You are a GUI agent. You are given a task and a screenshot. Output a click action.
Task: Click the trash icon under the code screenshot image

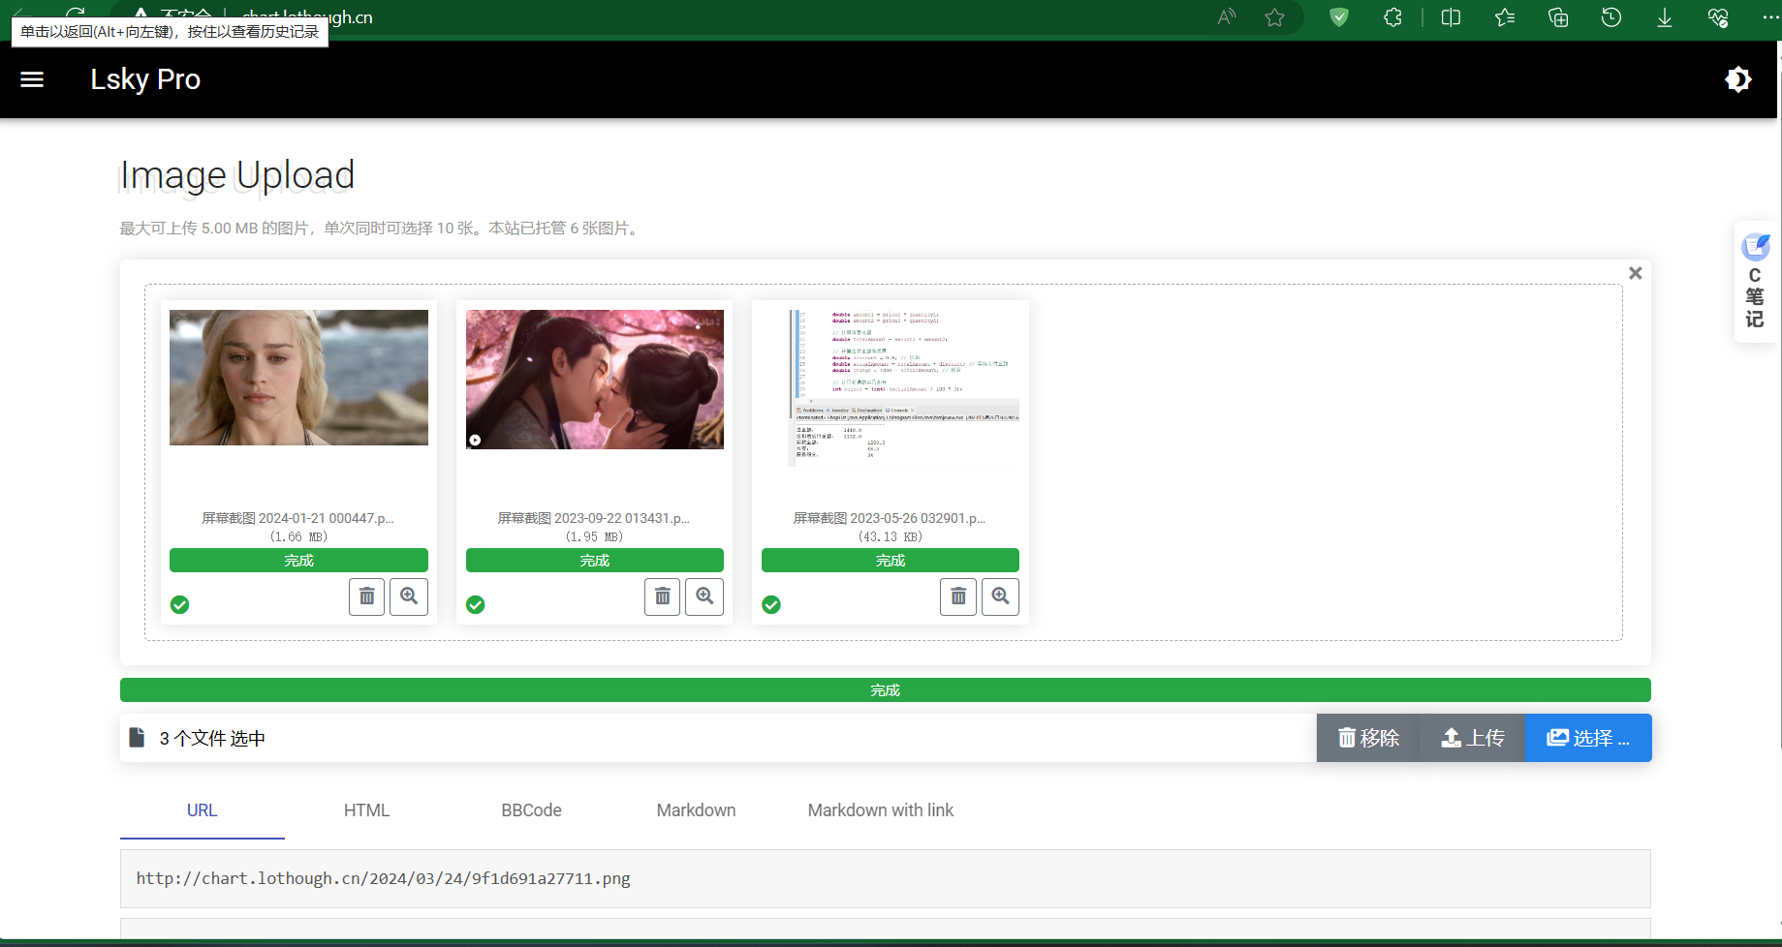point(957,596)
